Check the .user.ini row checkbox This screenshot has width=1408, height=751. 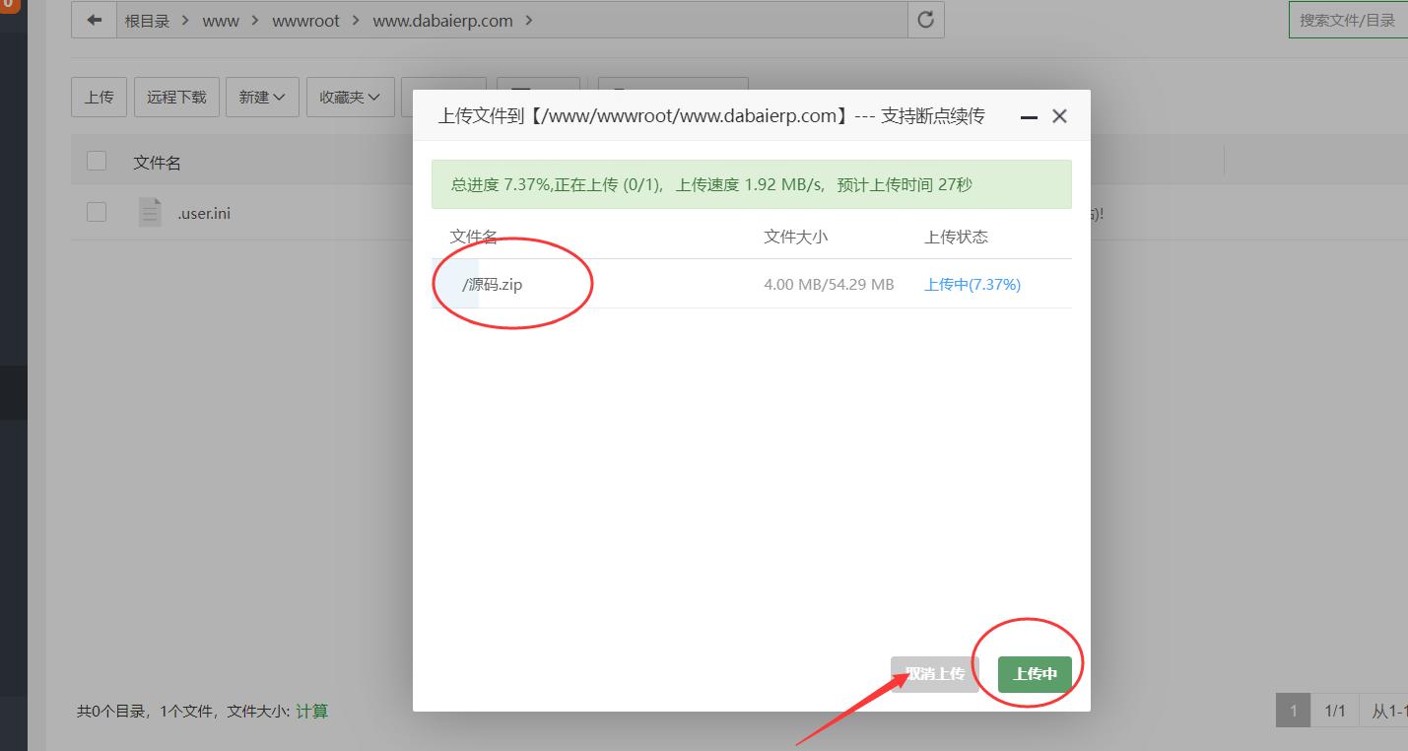96,211
